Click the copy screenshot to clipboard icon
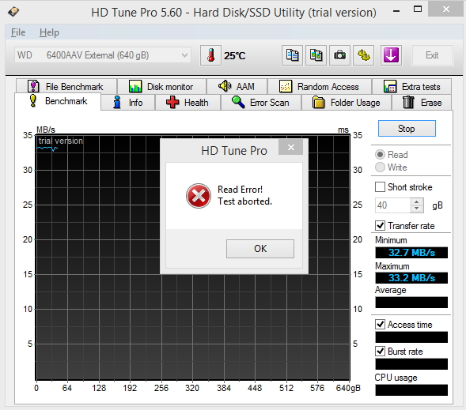This screenshot has height=410, width=466. click(x=316, y=55)
